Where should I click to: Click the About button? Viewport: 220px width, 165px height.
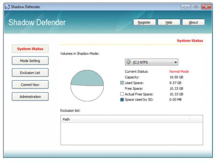(x=193, y=22)
